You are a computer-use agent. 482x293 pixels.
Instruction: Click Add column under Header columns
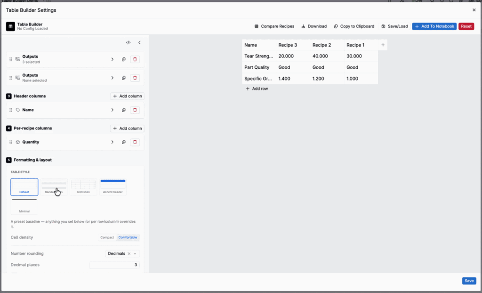[x=127, y=96]
